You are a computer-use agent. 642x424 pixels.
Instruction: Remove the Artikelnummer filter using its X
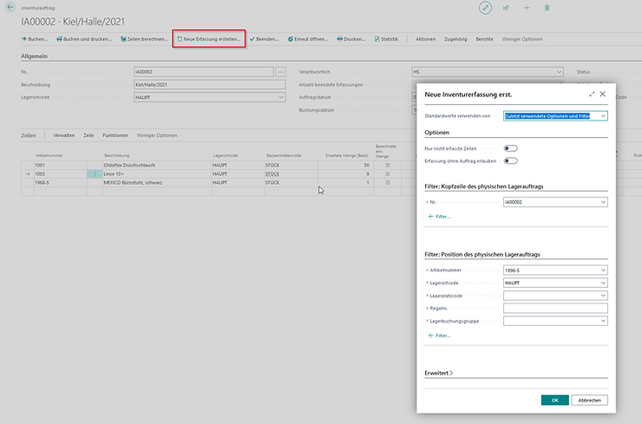(x=427, y=270)
